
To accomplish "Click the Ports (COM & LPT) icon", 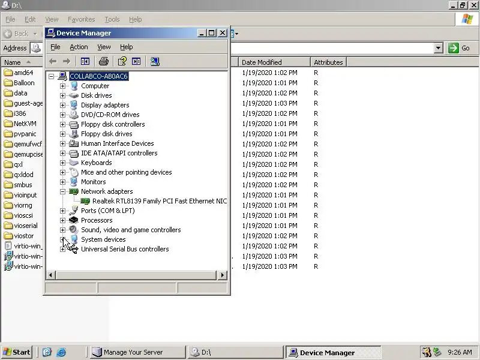I will click(73, 211).
